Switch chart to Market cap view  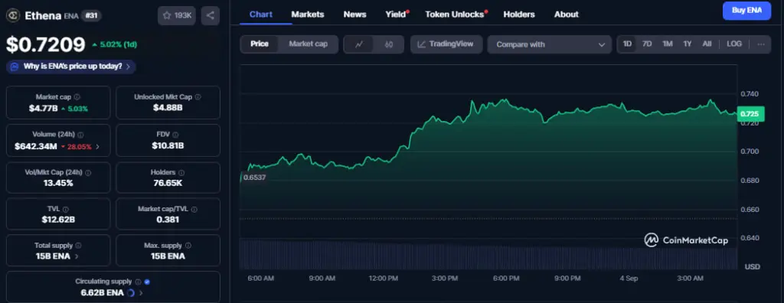click(308, 44)
